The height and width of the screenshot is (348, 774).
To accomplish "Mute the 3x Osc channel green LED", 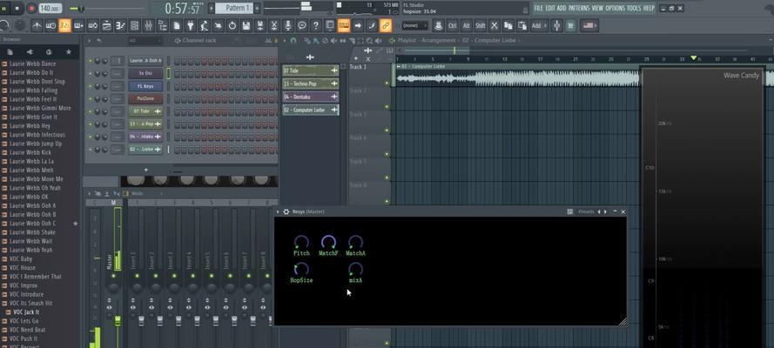I will [90, 73].
